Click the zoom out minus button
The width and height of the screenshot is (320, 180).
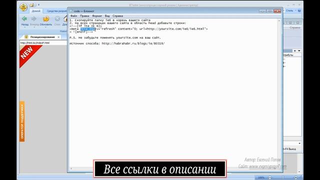click(x=270, y=178)
